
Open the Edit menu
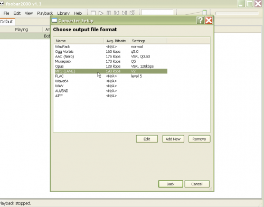coord(17,13)
